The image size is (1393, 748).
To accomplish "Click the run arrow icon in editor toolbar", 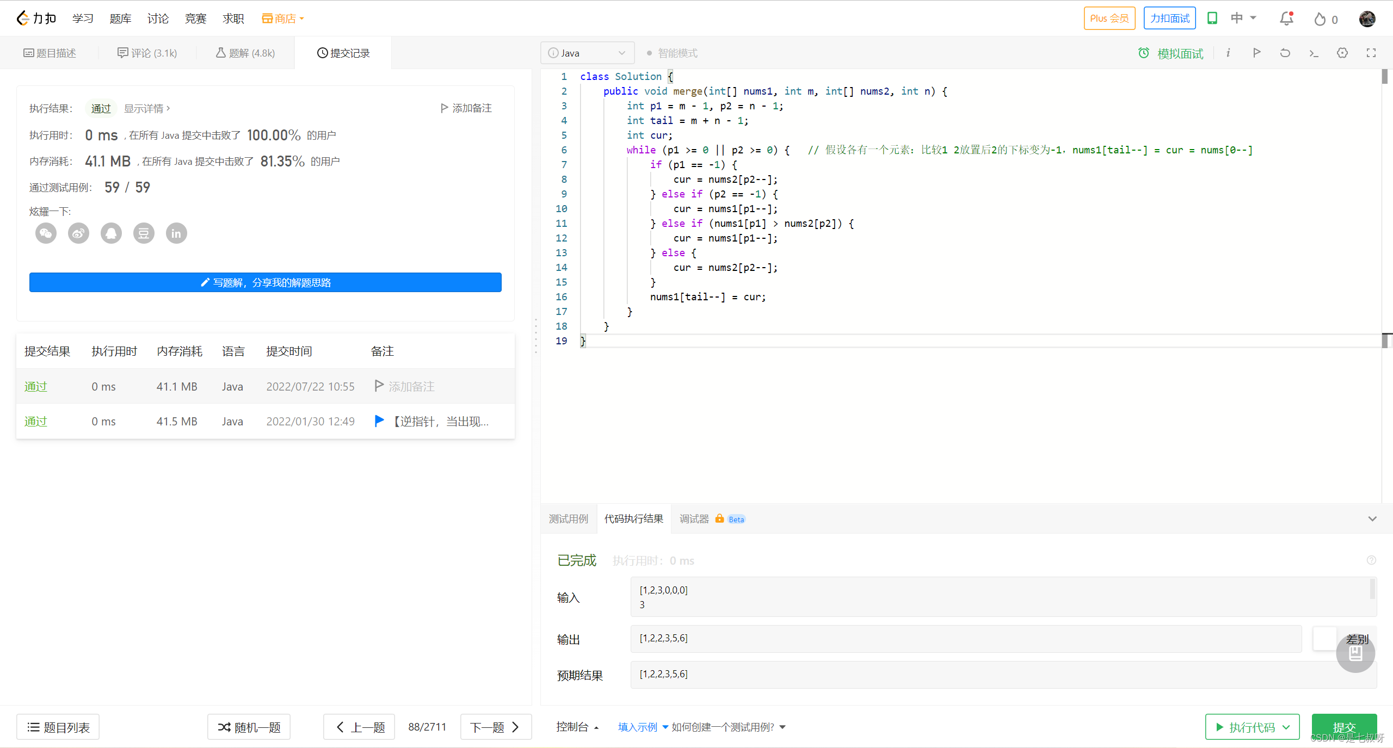I will pos(1256,53).
